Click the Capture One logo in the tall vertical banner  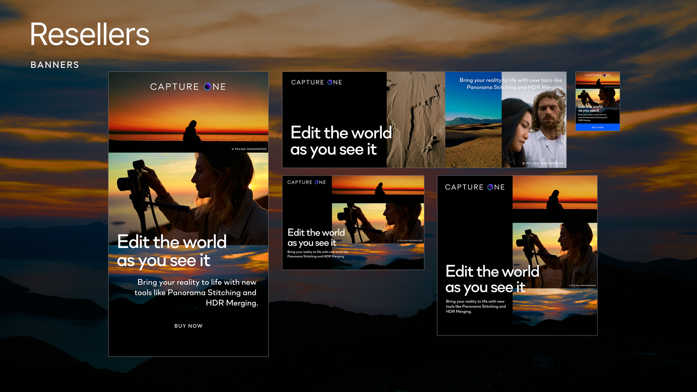click(188, 87)
